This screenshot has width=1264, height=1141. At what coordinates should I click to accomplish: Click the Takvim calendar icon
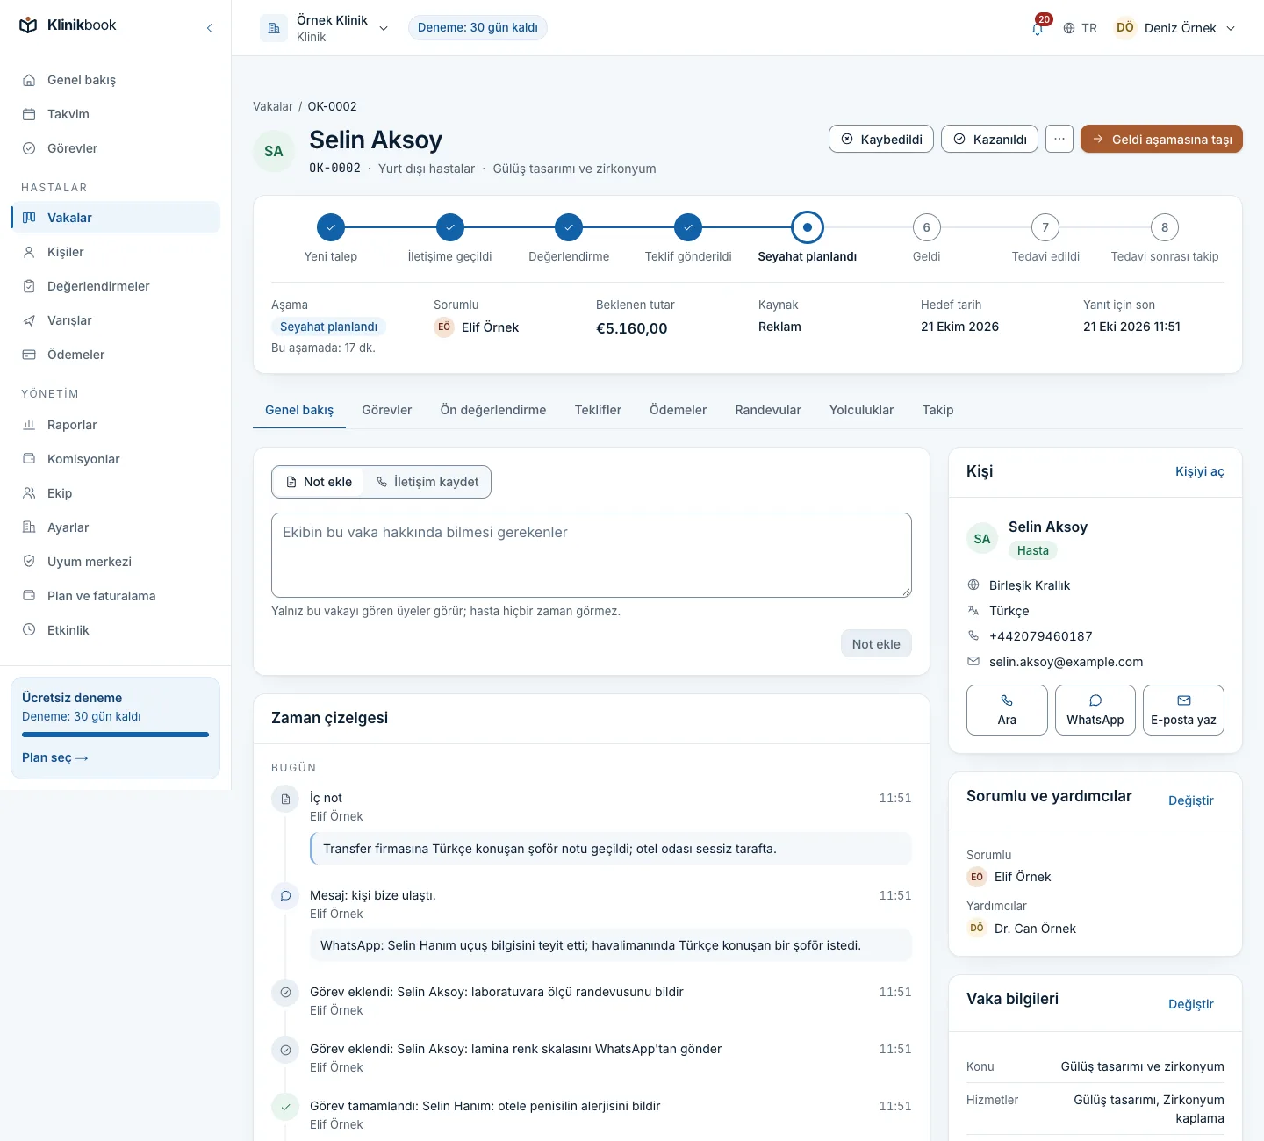click(x=29, y=114)
